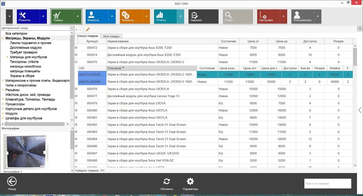Select Дисплейные модули category

tap(26, 48)
